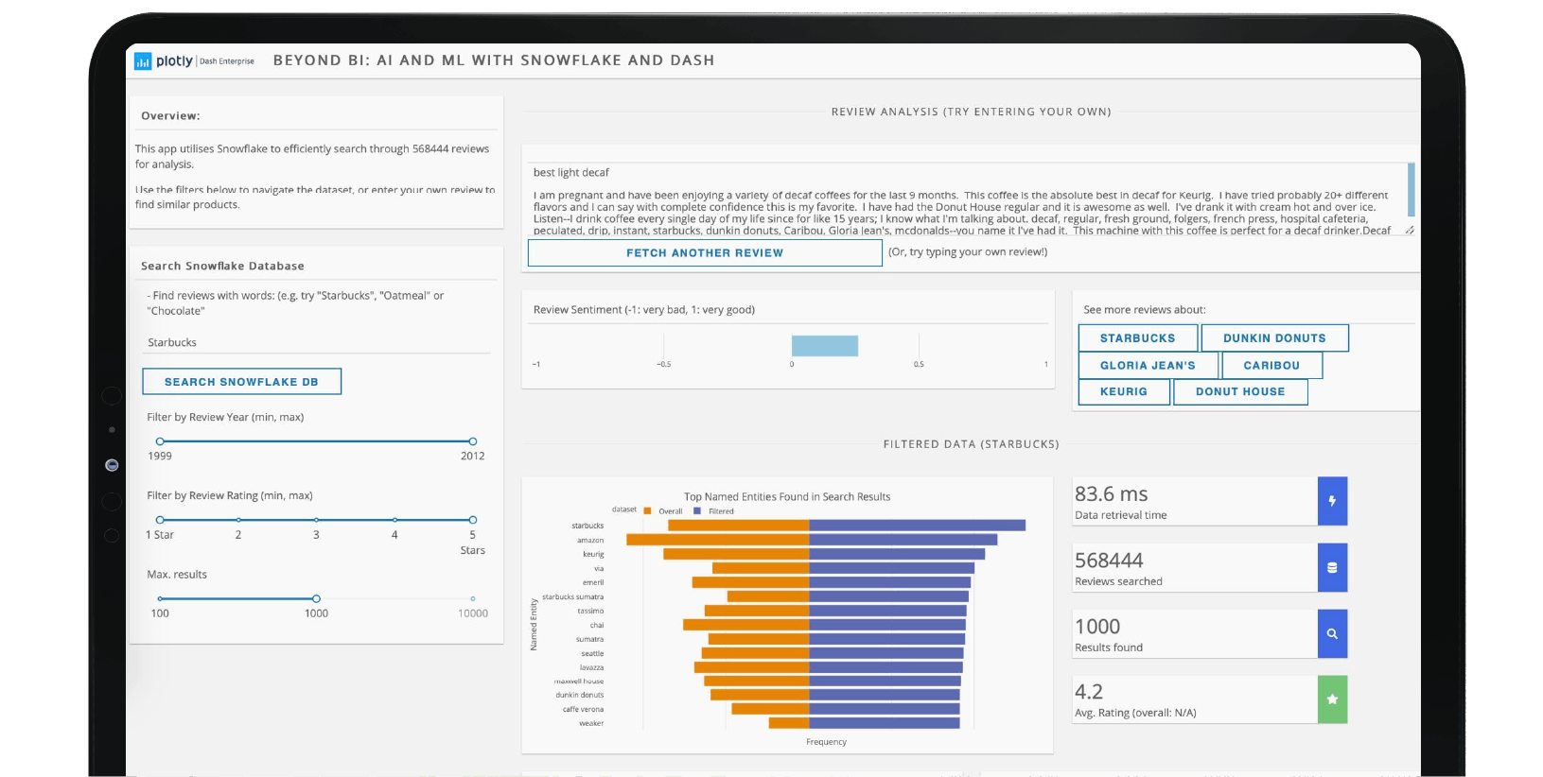1543x777 pixels.
Task: Click the '1000' results found value
Action: (x=1097, y=627)
